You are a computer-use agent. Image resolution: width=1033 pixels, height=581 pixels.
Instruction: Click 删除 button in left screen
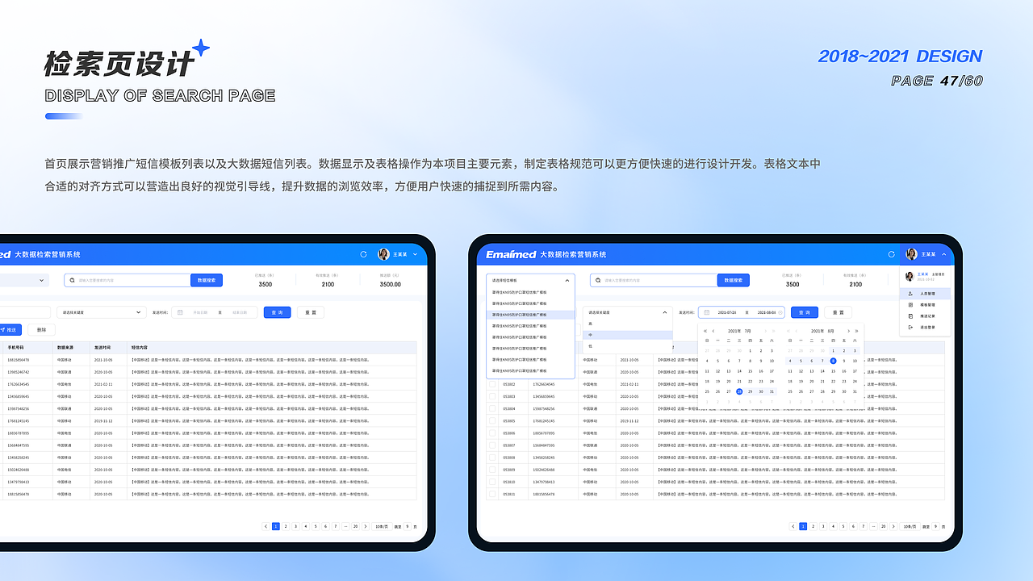tap(41, 329)
